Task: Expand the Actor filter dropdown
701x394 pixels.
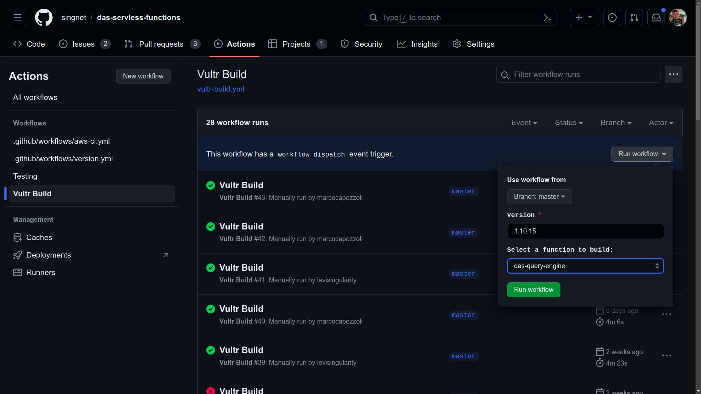Action: point(661,123)
